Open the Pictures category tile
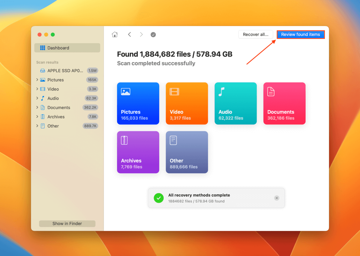This screenshot has width=360, height=256. click(138, 103)
